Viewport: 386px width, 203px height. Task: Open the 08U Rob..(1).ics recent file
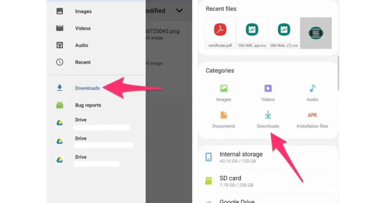click(284, 33)
